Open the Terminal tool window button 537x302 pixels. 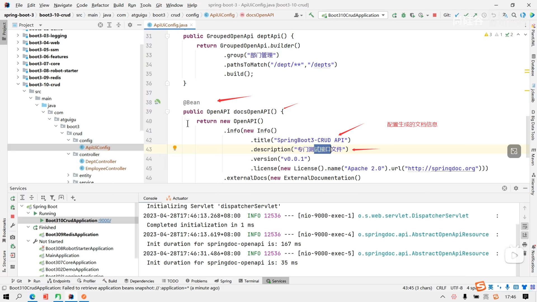(x=249, y=281)
